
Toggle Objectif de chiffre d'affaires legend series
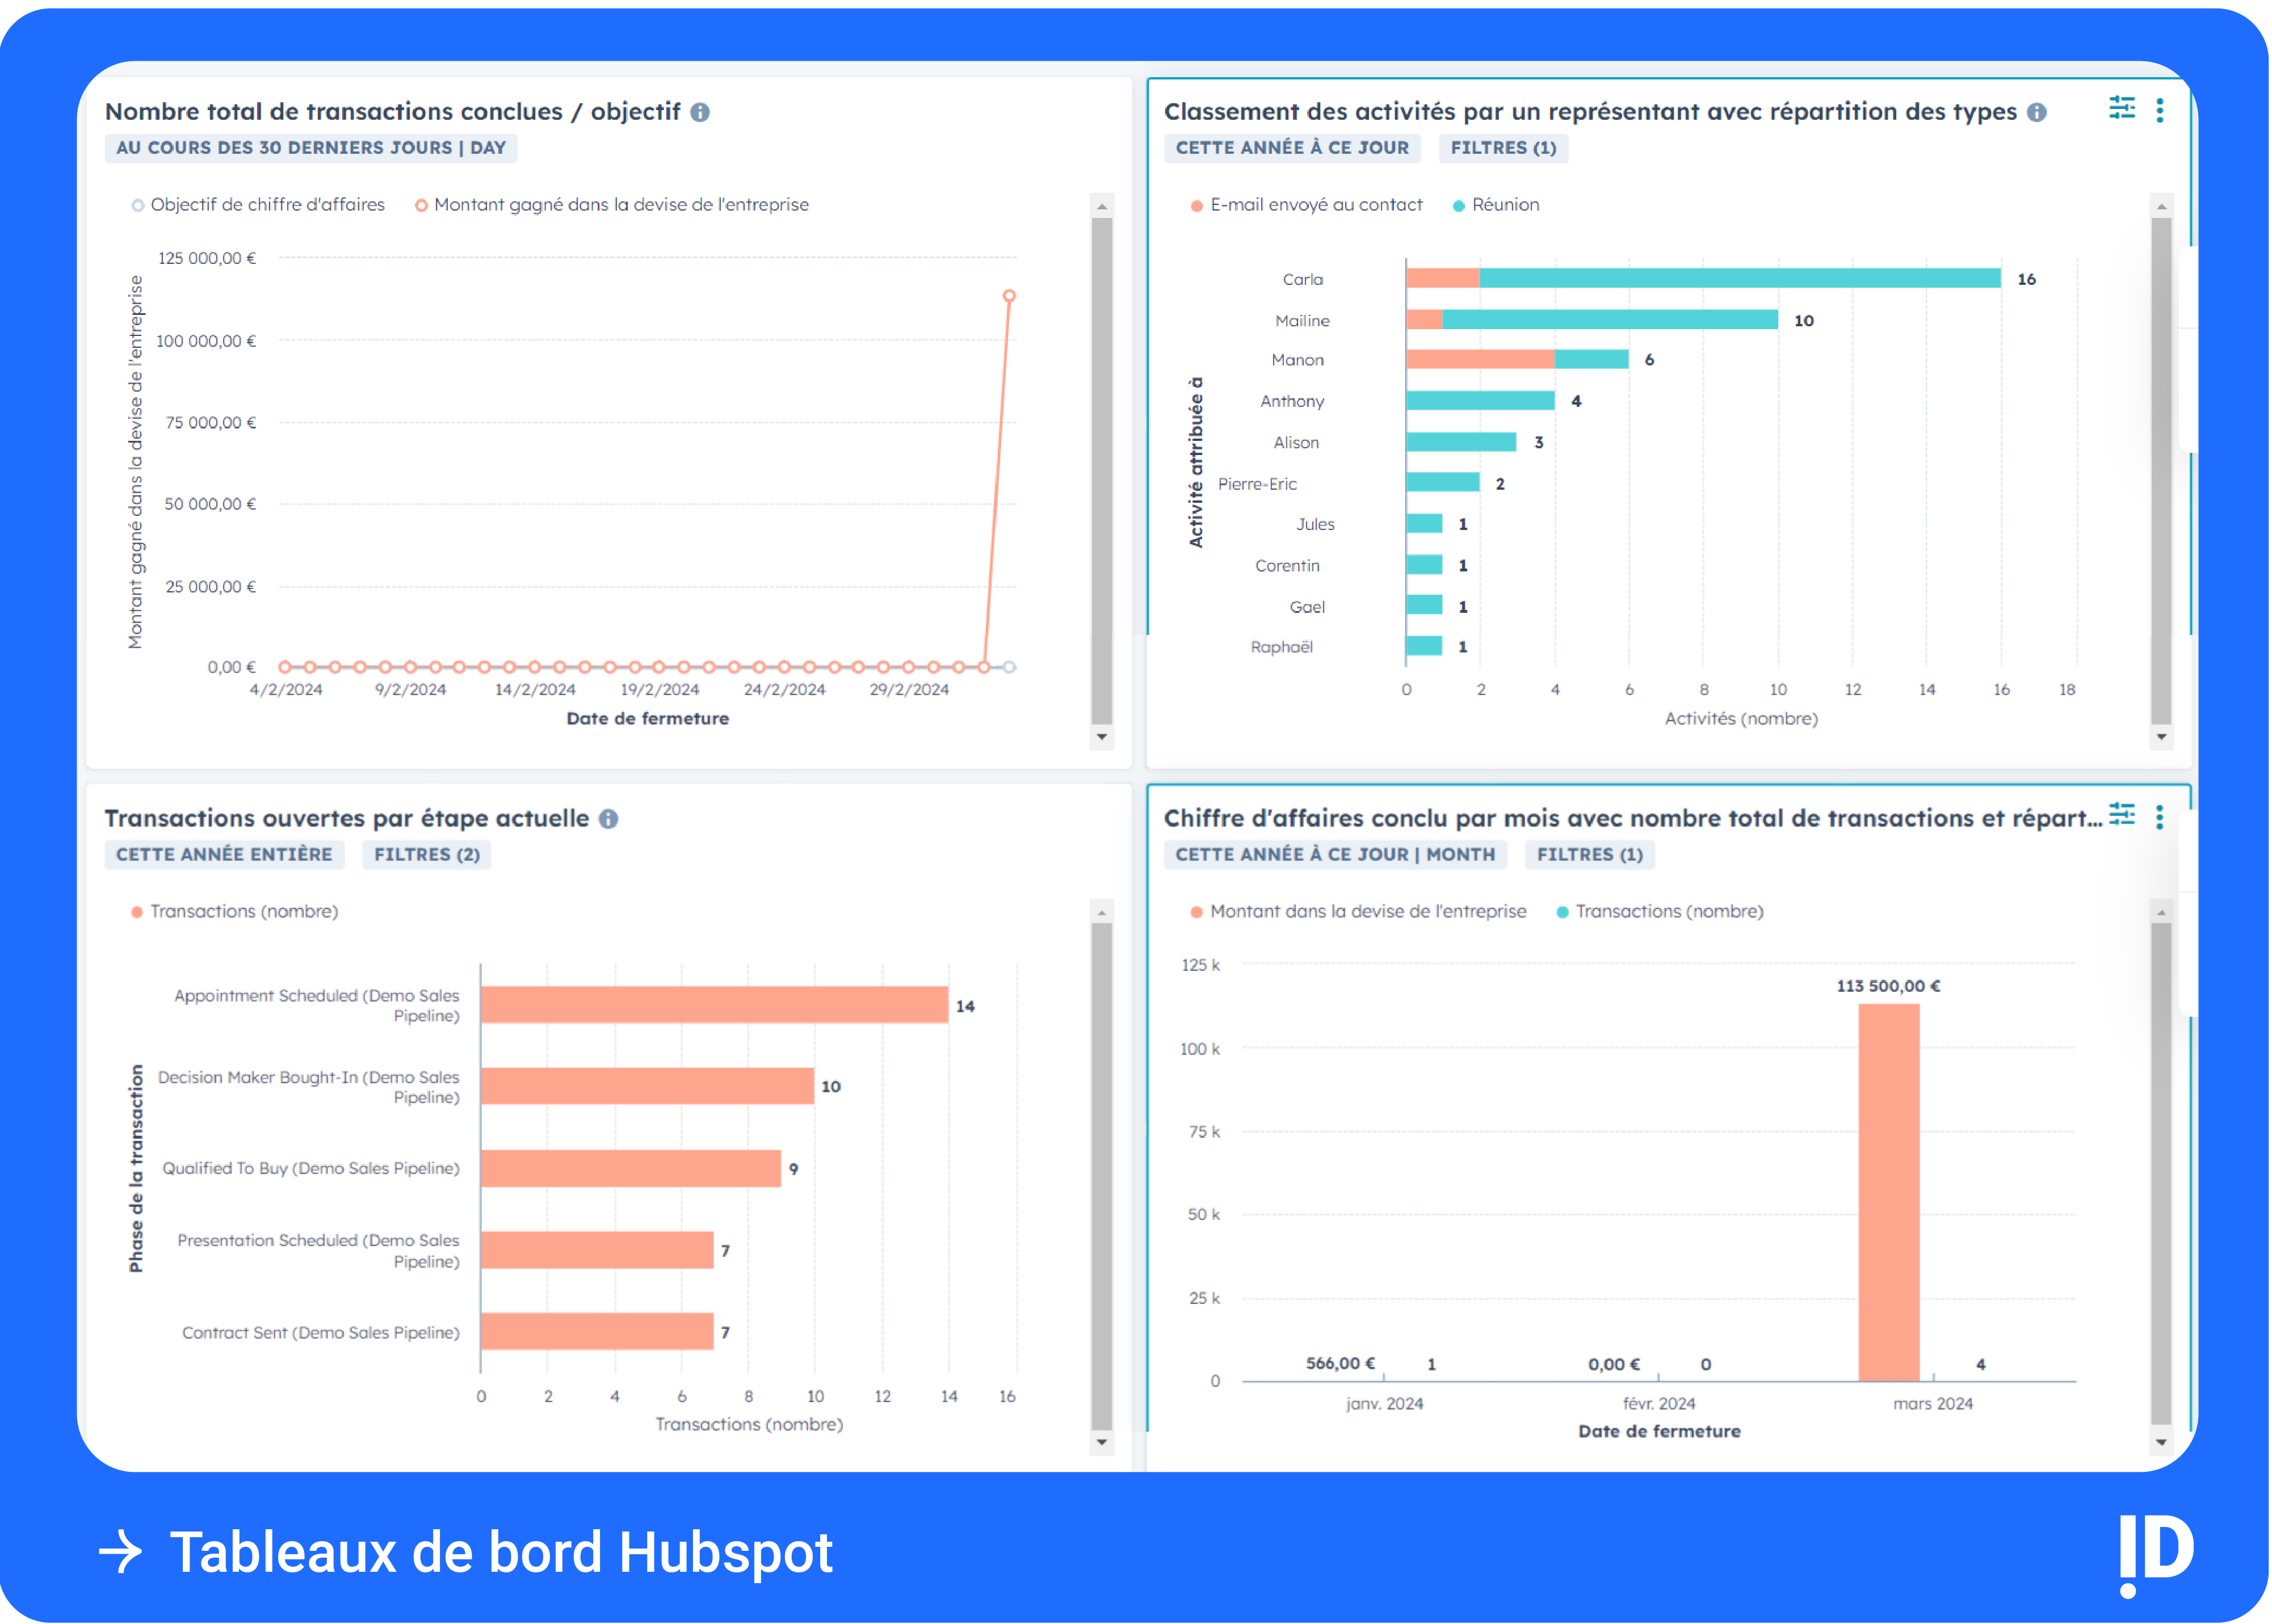[258, 205]
